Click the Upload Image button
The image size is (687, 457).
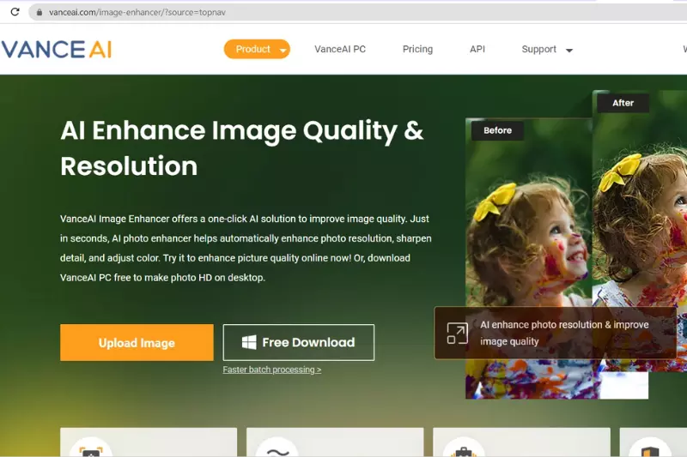[x=137, y=343]
